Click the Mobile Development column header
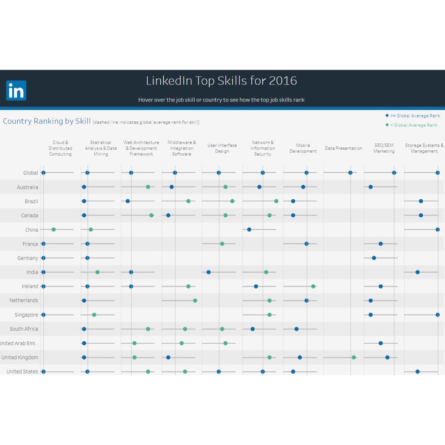Screen dimensions: 445x445 (x=303, y=148)
